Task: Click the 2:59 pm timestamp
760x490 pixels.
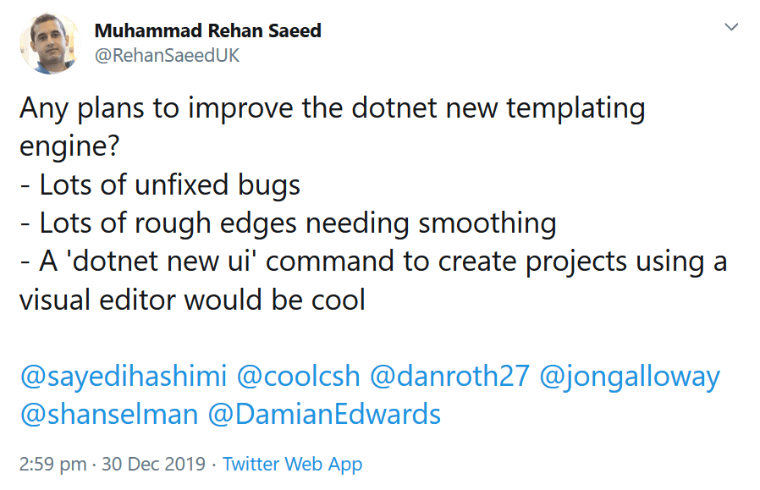Action: click(52, 464)
